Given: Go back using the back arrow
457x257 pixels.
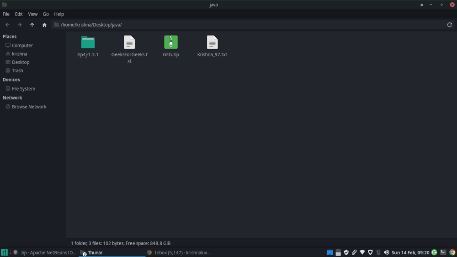Looking at the screenshot, I should point(8,25).
